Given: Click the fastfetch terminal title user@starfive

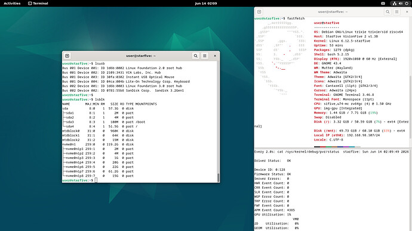Looking at the screenshot, I should click(333, 12).
